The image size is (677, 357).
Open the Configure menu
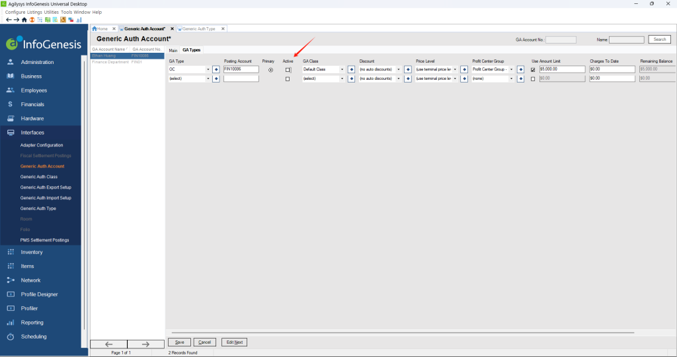[15, 12]
